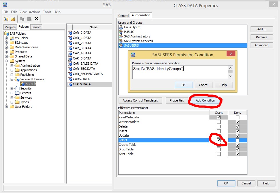
Task: Click the table icon beside CAR_SALES.DATA
Action: 70,63
